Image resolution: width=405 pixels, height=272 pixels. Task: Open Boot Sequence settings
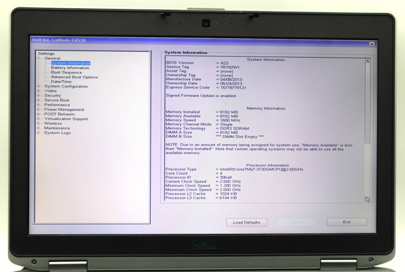[66, 72]
